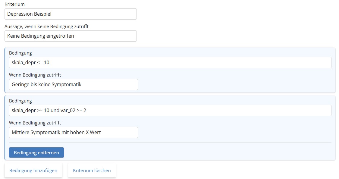Focus the "Keine Bedingung eingetroffen" text field
The image size is (339, 179).
(x=71, y=36)
